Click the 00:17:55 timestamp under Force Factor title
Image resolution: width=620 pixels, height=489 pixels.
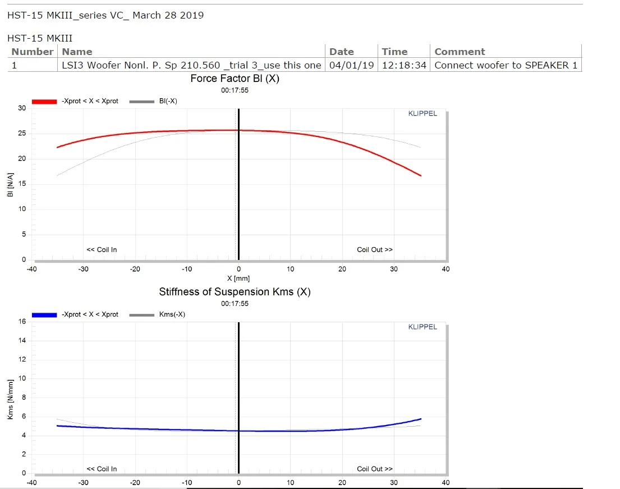235,90
